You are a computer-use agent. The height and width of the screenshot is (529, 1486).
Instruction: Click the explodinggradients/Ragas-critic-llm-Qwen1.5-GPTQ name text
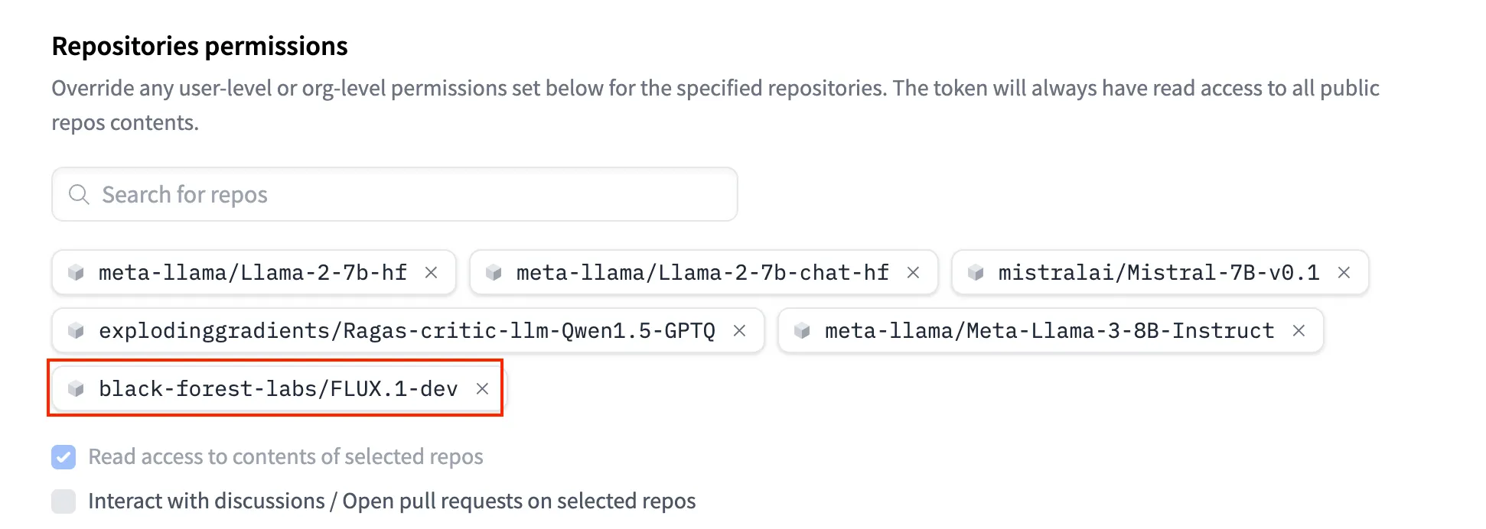(406, 331)
